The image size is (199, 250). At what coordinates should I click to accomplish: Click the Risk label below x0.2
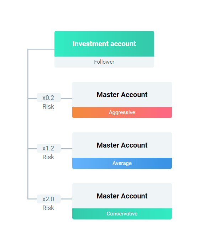pyautogui.click(x=48, y=106)
